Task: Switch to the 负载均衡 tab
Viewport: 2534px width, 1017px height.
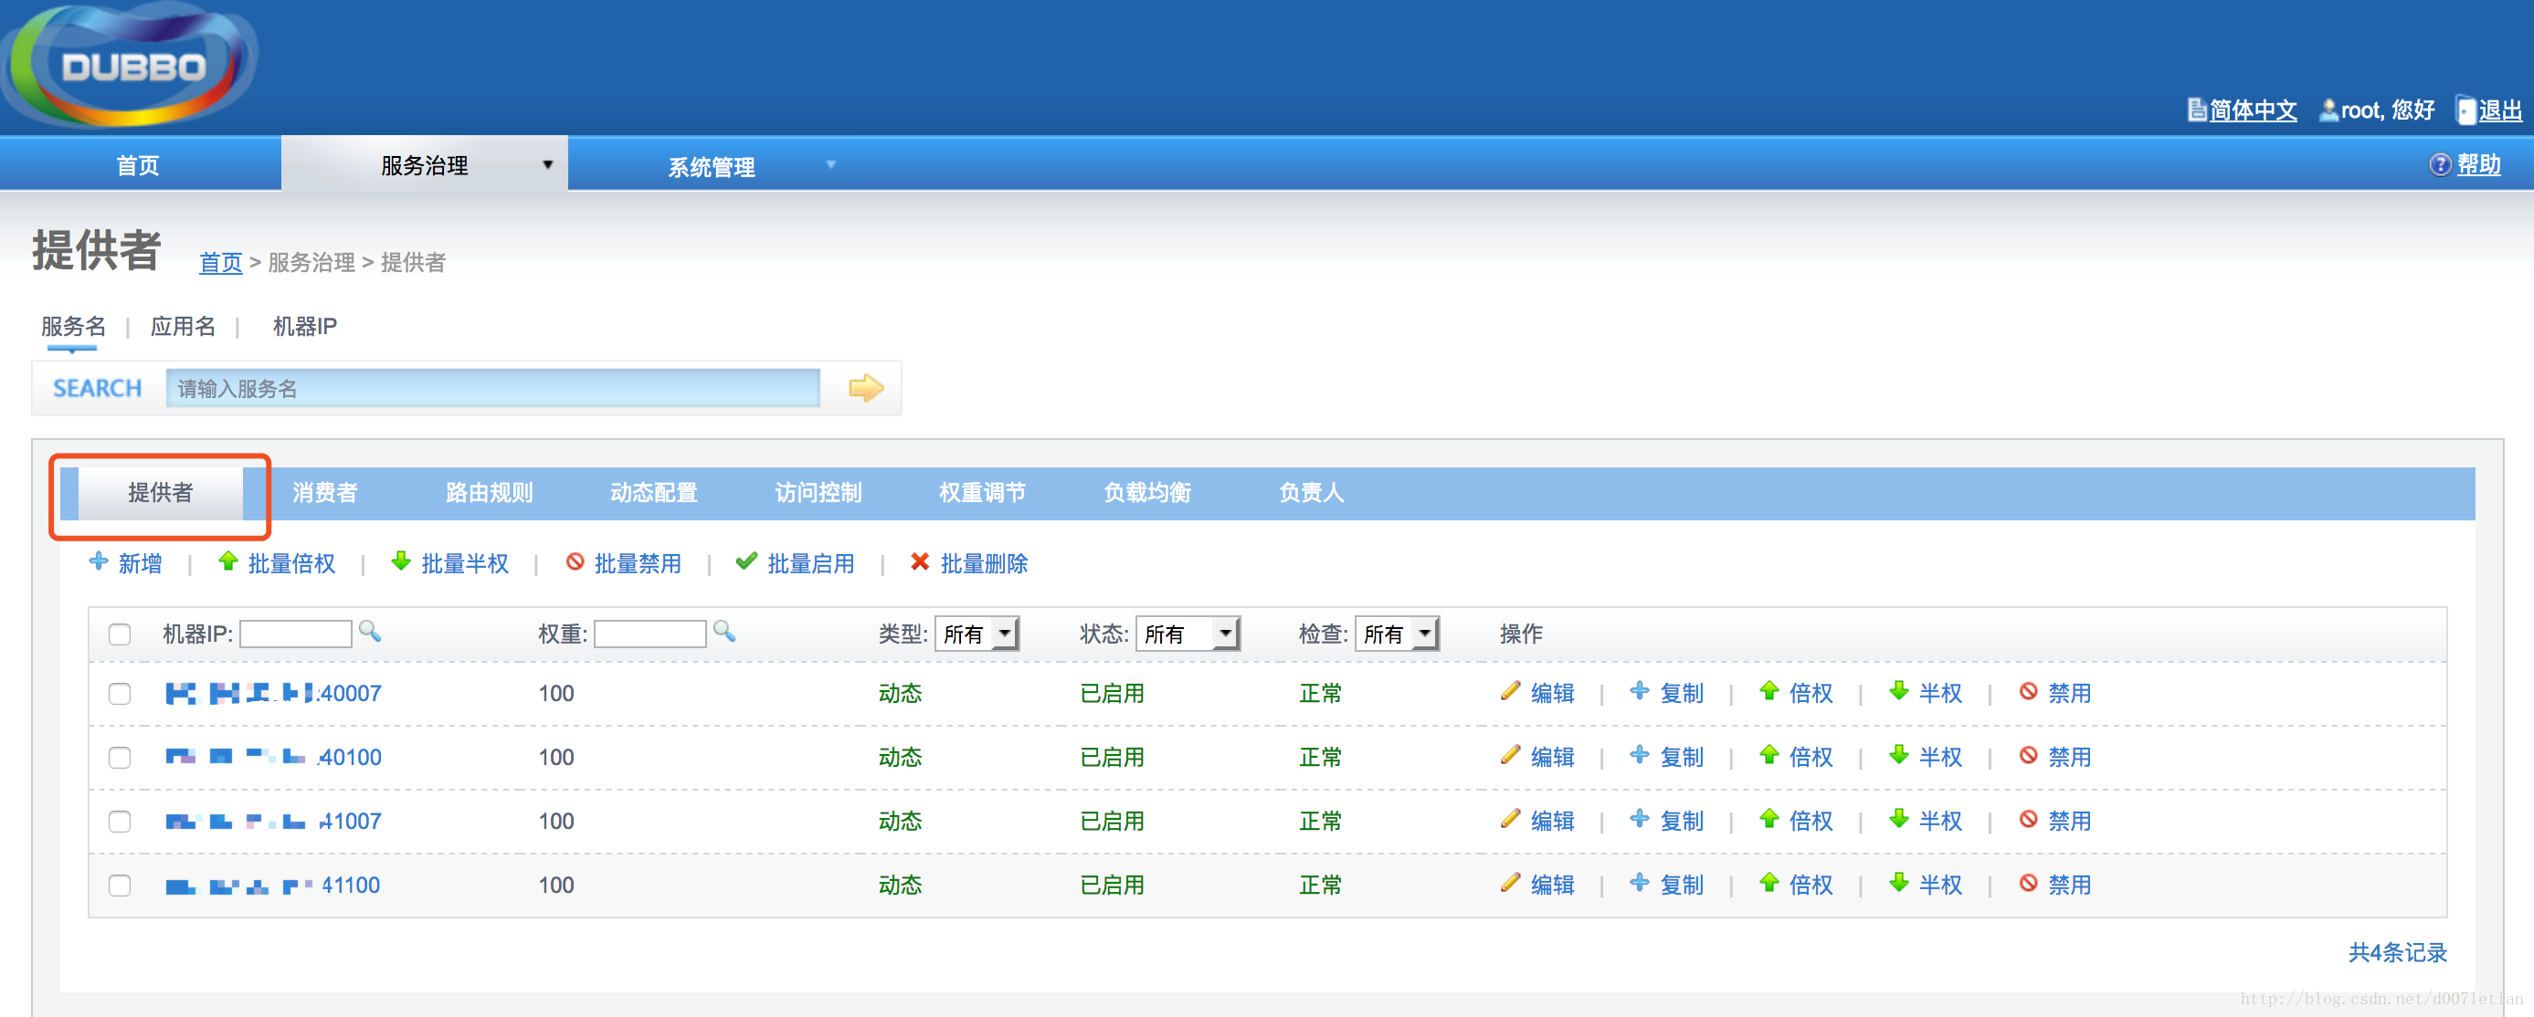Action: [x=1147, y=493]
